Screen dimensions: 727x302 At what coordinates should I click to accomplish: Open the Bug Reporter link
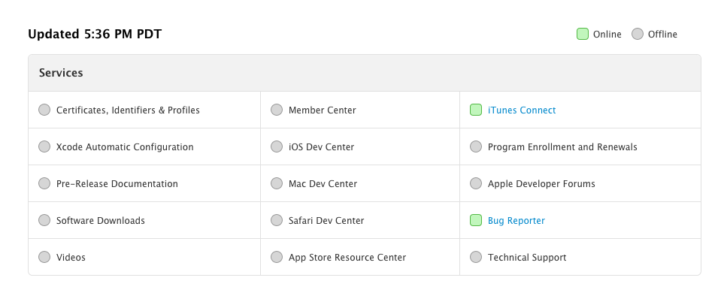(x=516, y=221)
